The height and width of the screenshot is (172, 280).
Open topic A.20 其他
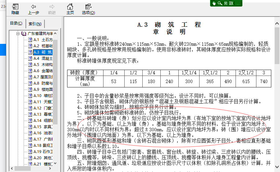point(43,158)
